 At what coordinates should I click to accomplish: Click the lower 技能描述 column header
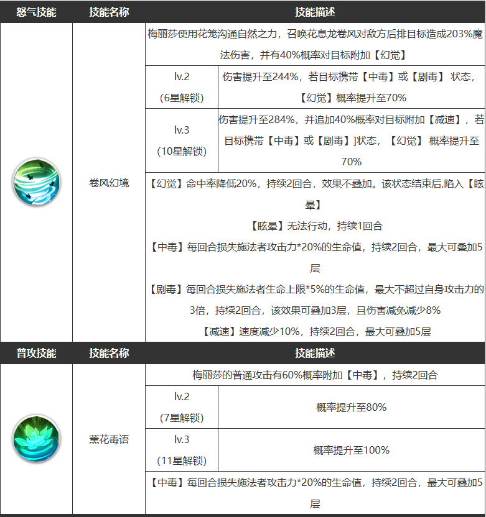315,353
